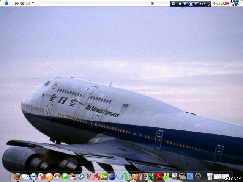Image resolution: width=243 pixels, height=182 pixels.
Task: Open the eMule donkey dock icon
Action: [73, 177]
